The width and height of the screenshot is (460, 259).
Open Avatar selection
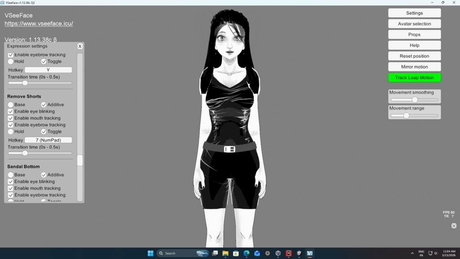pyautogui.click(x=414, y=24)
